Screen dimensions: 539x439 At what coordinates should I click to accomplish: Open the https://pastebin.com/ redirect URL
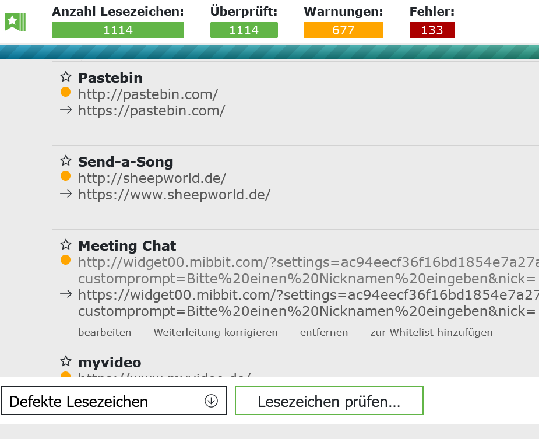coord(152,110)
